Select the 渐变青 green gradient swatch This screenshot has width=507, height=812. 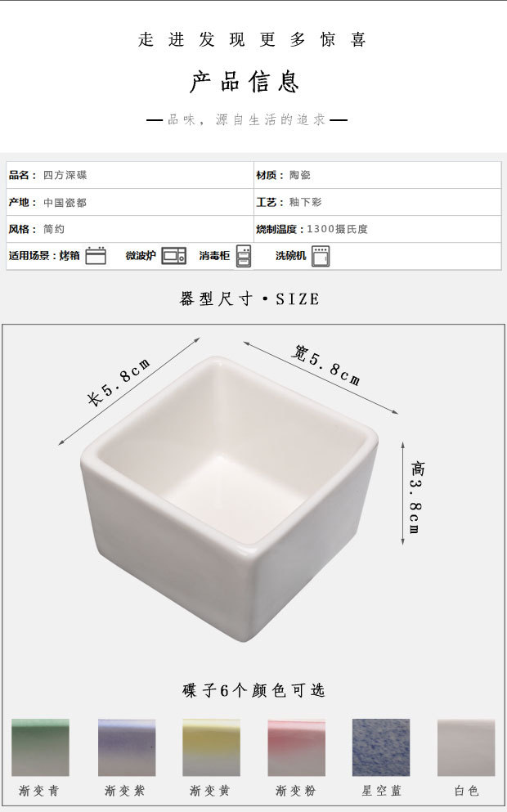tap(40, 747)
